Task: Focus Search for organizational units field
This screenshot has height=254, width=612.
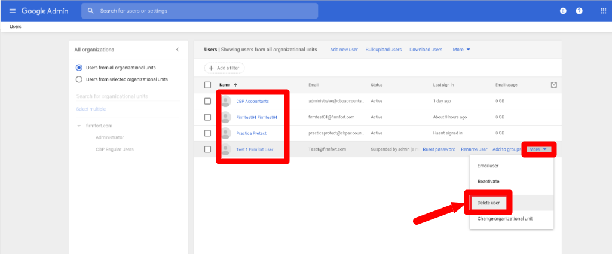Action: [x=128, y=96]
